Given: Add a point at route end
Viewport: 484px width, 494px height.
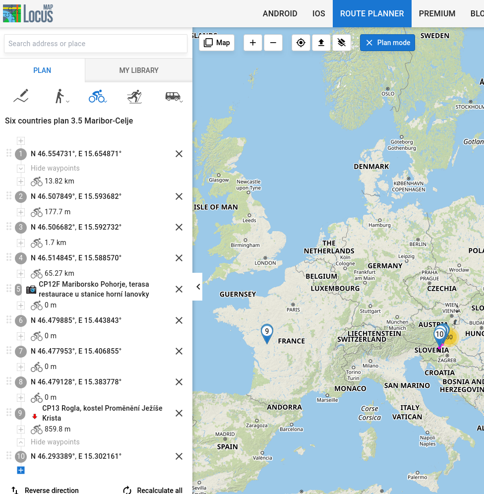Looking at the screenshot, I should (x=21, y=470).
